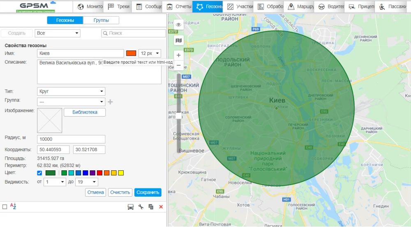Click the map zoom out minus button

pos(178,65)
